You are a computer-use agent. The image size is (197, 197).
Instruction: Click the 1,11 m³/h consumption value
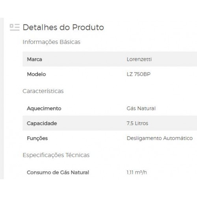coord(137,172)
